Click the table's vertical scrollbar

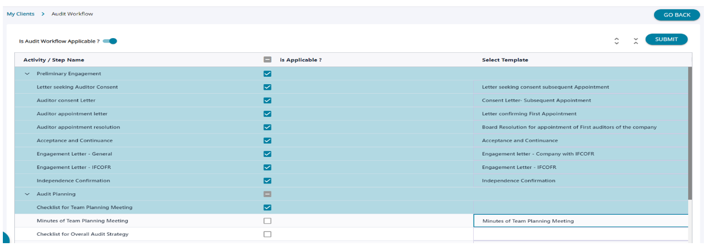point(690,131)
